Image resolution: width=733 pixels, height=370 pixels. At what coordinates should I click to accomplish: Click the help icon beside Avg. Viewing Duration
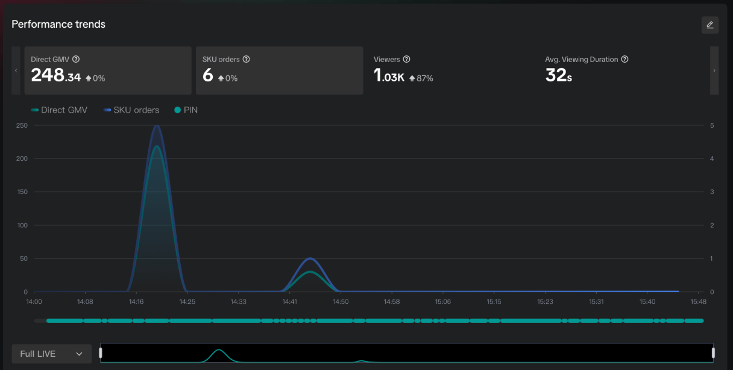(624, 59)
